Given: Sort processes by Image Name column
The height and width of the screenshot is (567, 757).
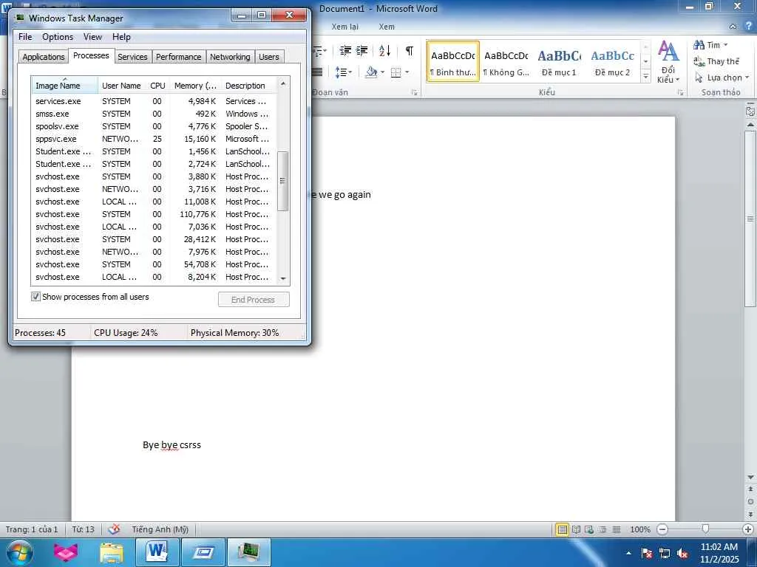Looking at the screenshot, I should coord(65,86).
